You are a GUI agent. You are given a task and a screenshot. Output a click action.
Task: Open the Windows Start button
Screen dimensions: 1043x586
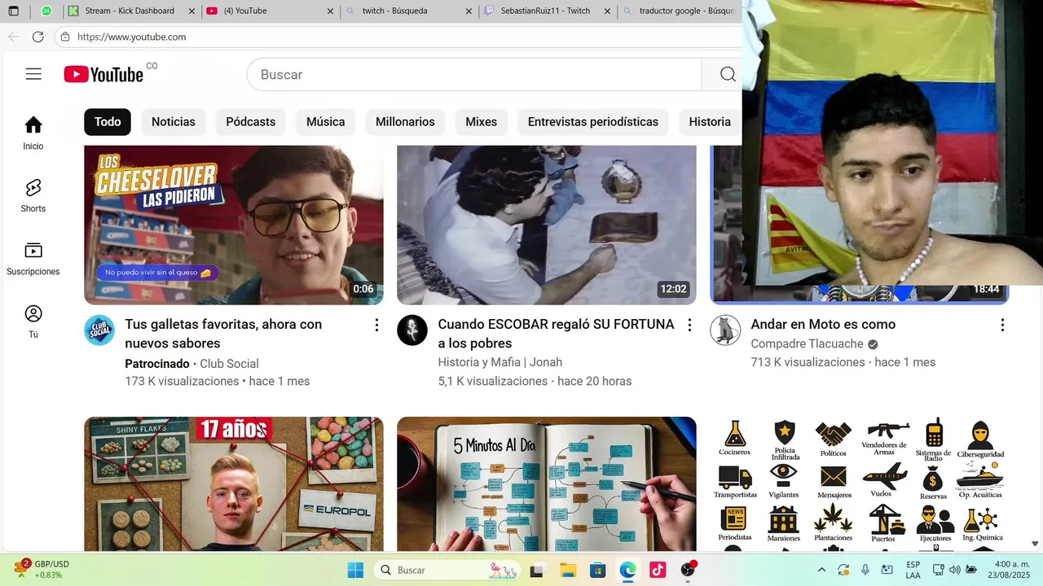coord(355,570)
